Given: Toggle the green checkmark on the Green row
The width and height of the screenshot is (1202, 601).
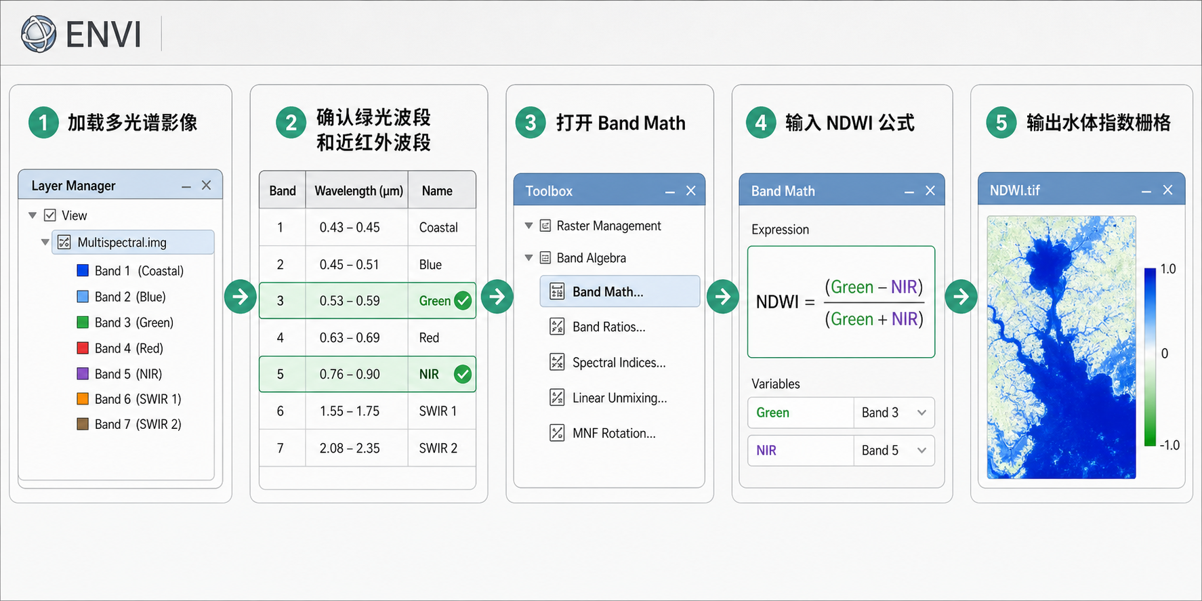Looking at the screenshot, I should [x=463, y=301].
